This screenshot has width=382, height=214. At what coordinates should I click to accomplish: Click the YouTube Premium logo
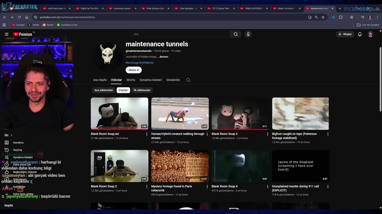click(x=23, y=34)
